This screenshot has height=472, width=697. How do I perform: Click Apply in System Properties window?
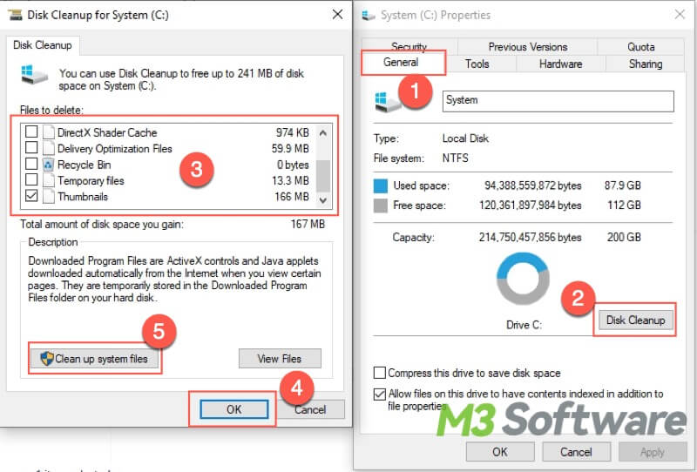[x=653, y=452]
